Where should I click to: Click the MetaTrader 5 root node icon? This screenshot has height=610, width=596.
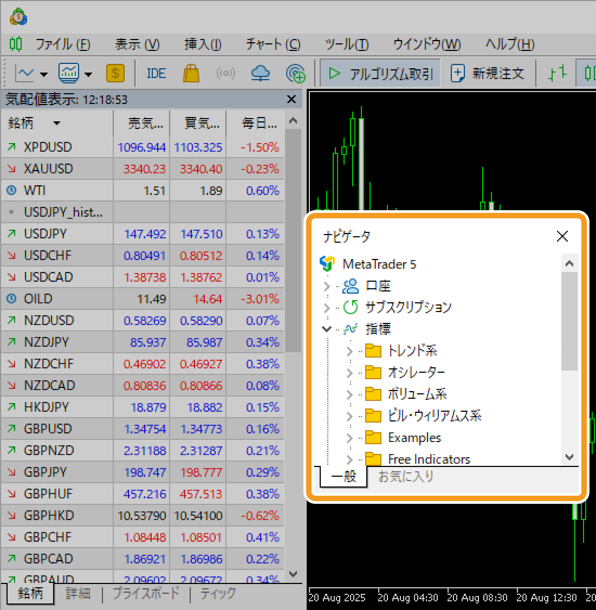[327, 264]
